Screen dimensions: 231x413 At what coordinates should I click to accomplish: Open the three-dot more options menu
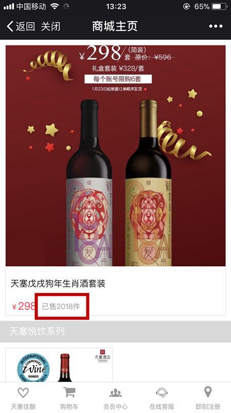click(216, 26)
